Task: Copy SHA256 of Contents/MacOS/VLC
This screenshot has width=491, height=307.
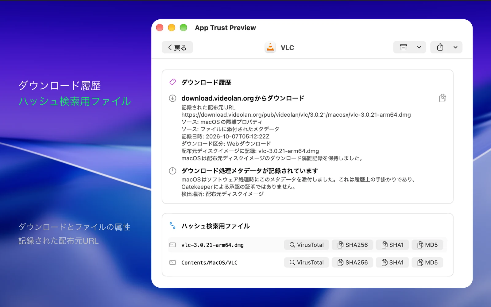Action: coord(352,262)
